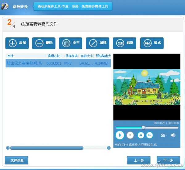Viewport: 185px width, 170px height.
Task: Click the 删除 (delete) button
Action: coord(44,43)
